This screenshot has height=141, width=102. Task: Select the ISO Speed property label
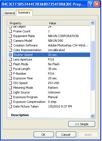(x=20, y=83)
